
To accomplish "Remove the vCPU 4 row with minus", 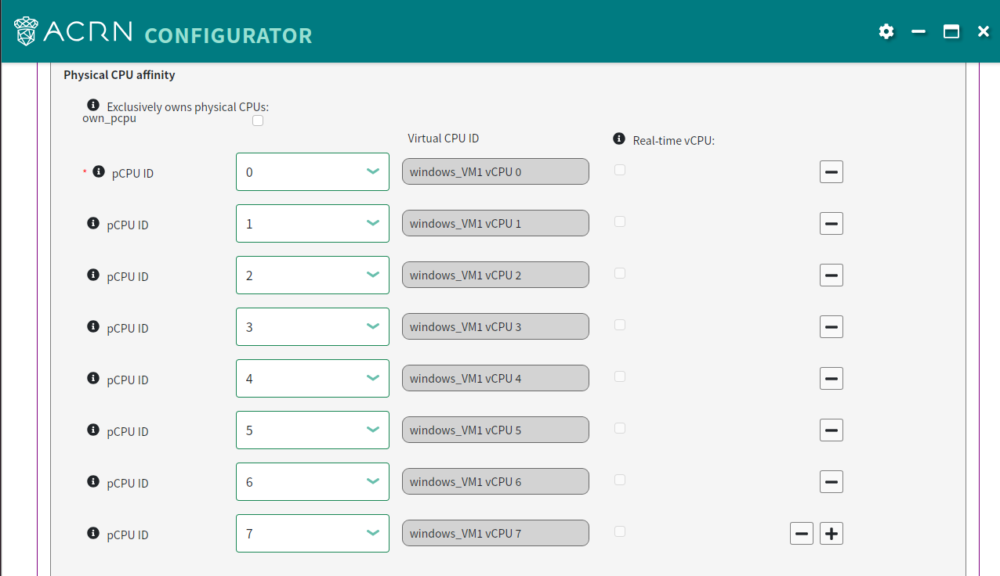I will (x=832, y=378).
